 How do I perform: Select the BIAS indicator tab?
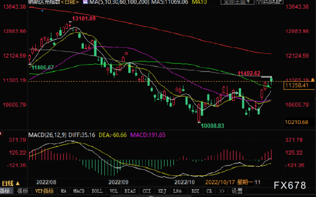[130, 191]
